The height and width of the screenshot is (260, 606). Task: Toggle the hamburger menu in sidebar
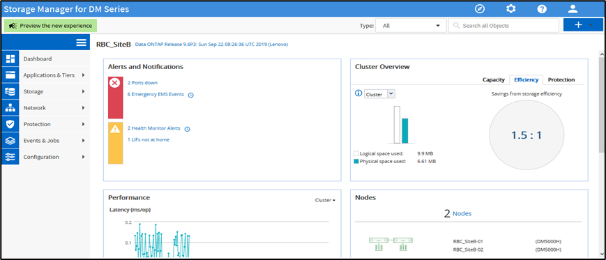click(x=81, y=43)
